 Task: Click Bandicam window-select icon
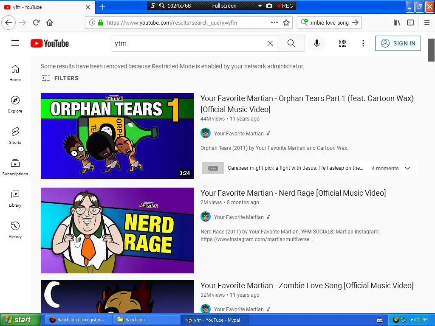point(153,6)
